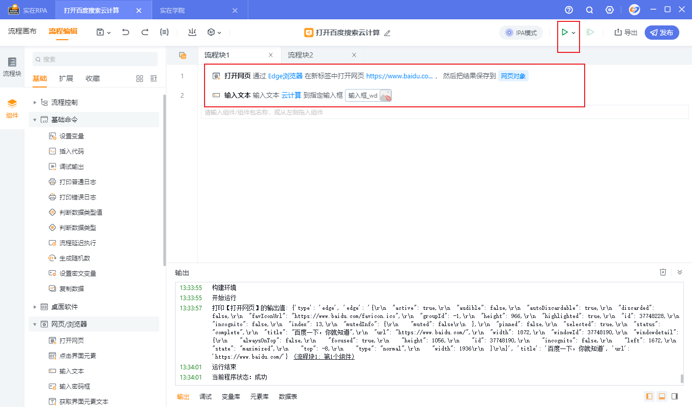Viewport: 692px width, 407px height.
Task: Close the 实在学院 tab
Action: click(235, 10)
